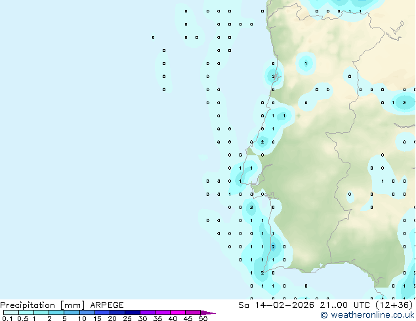Select the 15–20 mm legend color swatch
Image resolution: width=416 pixels, height=321 pixels.
click(102, 312)
